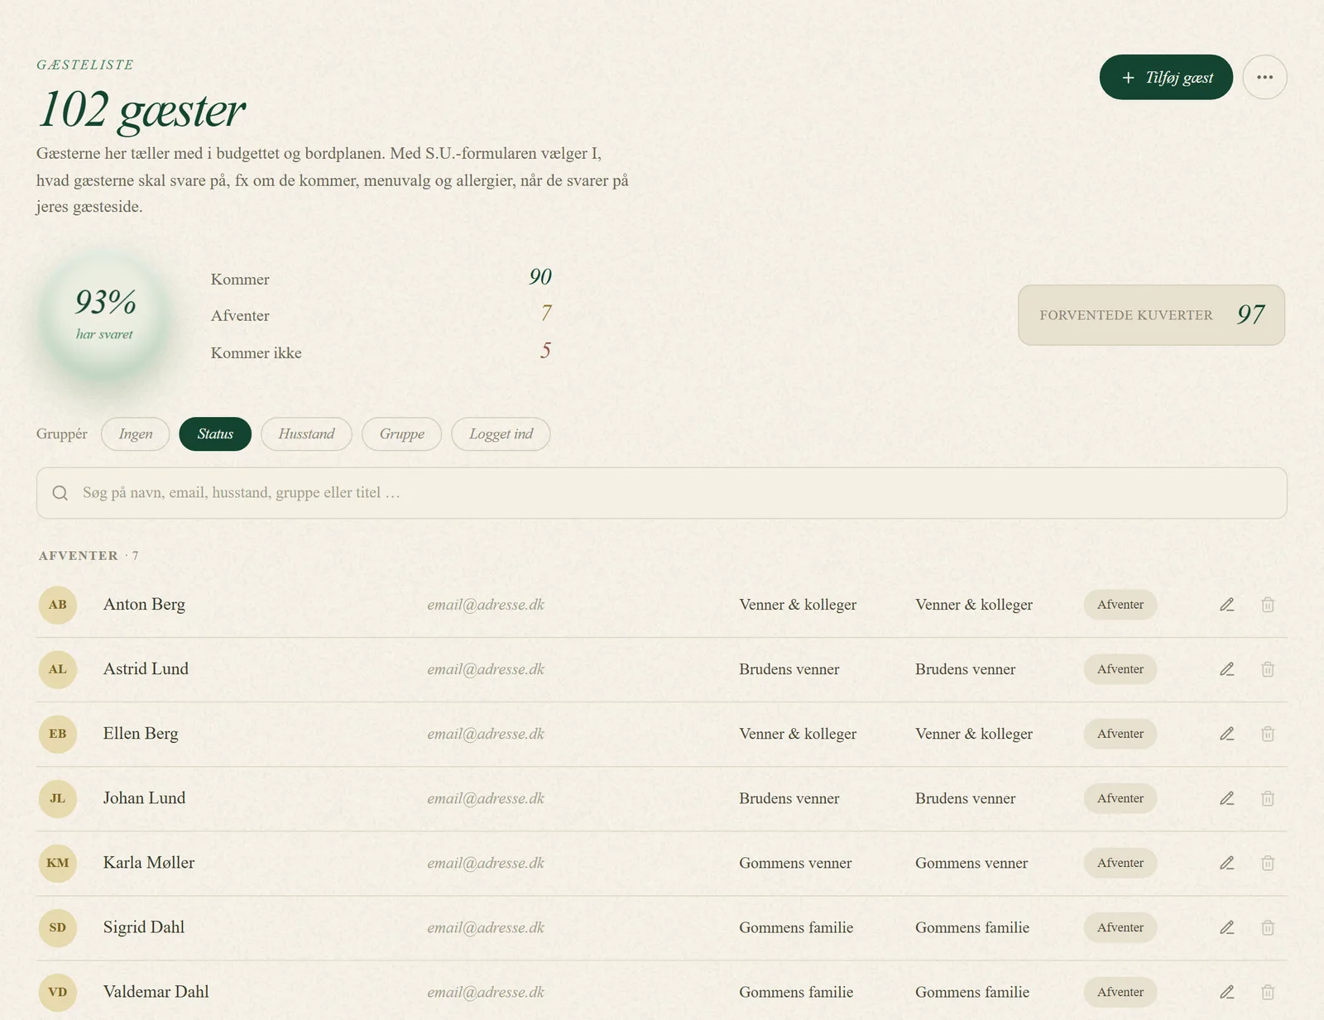Image resolution: width=1324 pixels, height=1020 pixels.
Task: Click the Kommer ikke count 5
Action: 545,351
